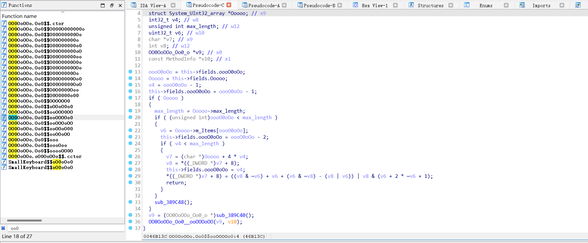The height and width of the screenshot is (243, 588).
Task: Click variable v6 assignment on line 22
Action: click(163, 130)
